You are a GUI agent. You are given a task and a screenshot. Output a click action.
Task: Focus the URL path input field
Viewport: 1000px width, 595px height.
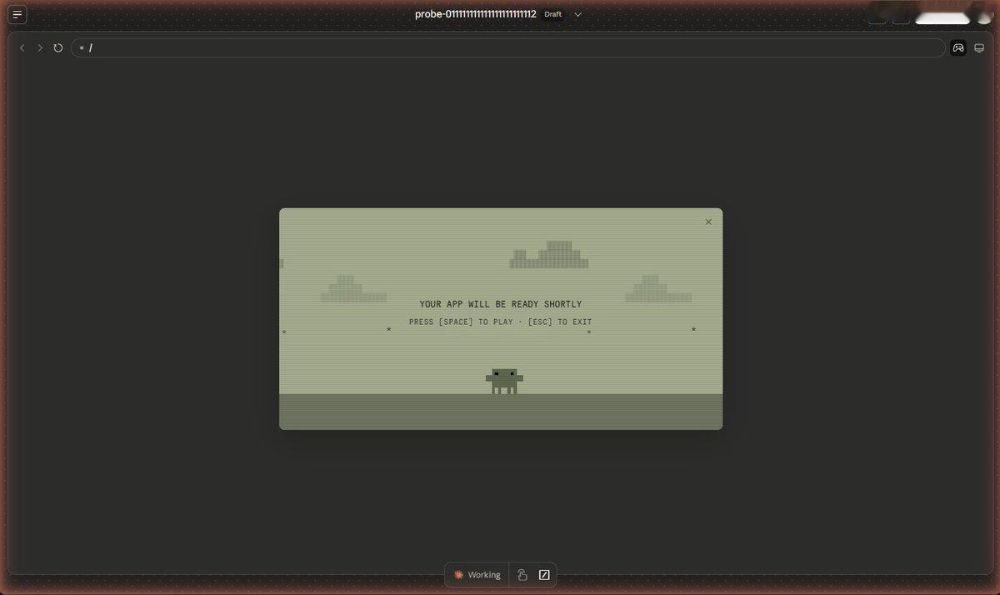(507, 47)
